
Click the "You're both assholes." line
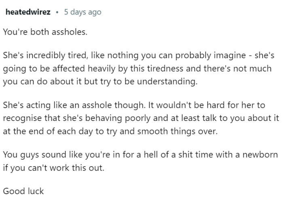tap(45, 32)
